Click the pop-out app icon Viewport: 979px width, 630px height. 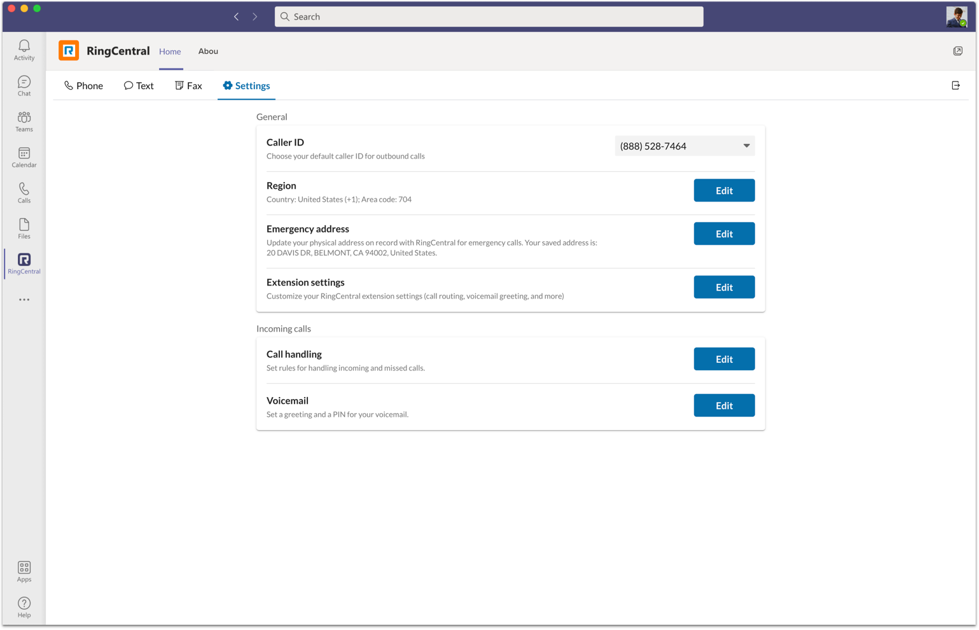pos(957,51)
